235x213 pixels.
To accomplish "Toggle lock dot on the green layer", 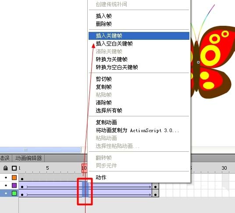I will tap(6, 193).
